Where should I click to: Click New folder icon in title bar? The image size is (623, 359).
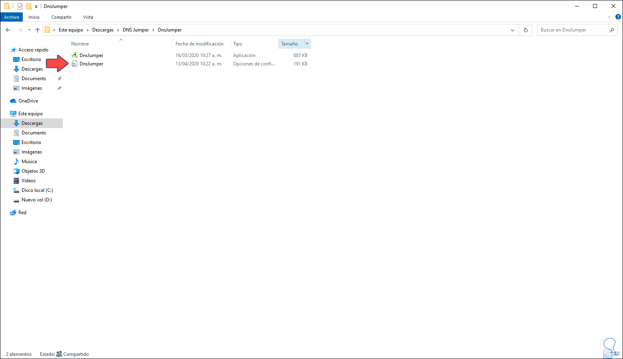click(29, 6)
